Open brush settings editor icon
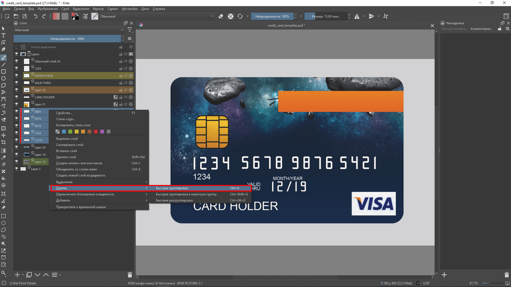The image size is (511, 287). (x=85, y=16)
